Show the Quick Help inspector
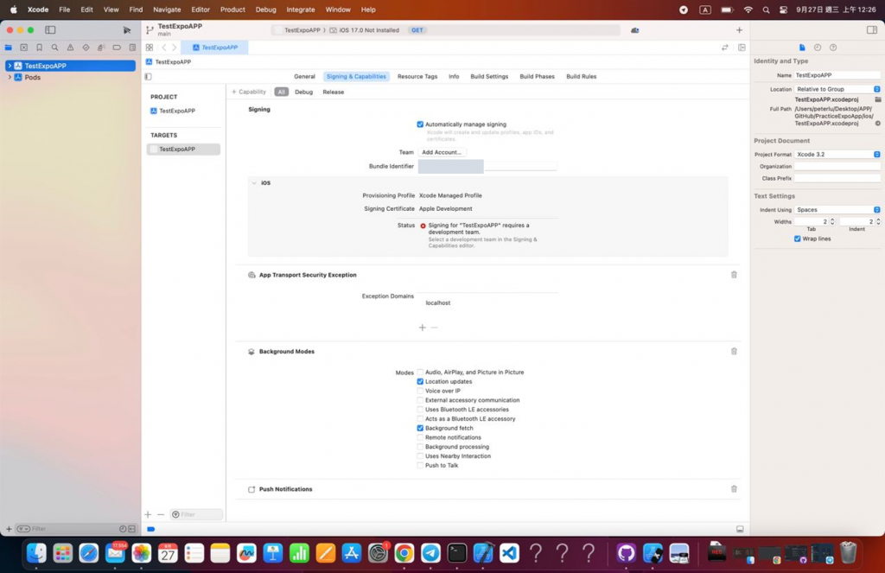 (833, 48)
